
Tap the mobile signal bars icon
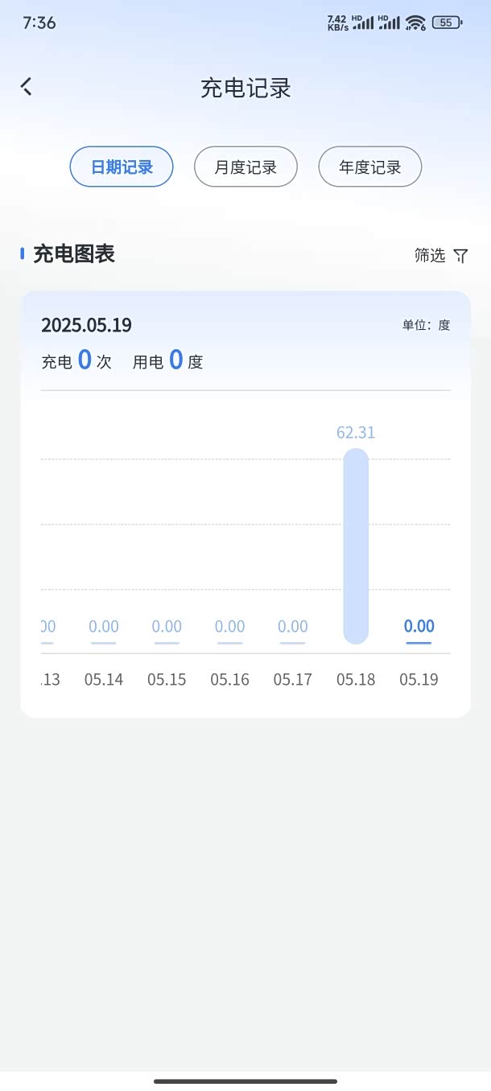click(363, 23)
